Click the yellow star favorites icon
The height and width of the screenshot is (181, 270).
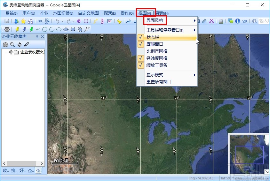point(23,21)
